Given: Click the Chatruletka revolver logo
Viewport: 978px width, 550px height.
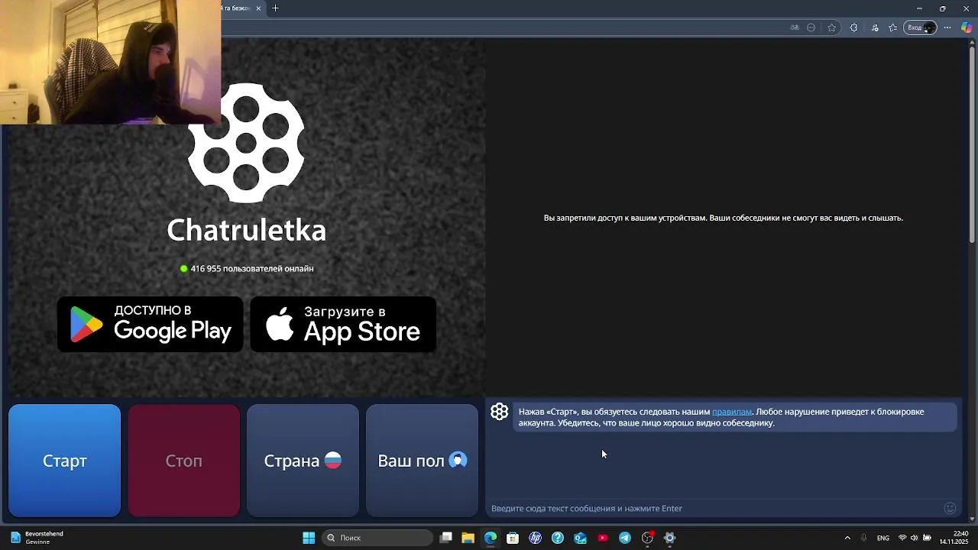Looking at the screenshot, I should (x=246, y=143).
